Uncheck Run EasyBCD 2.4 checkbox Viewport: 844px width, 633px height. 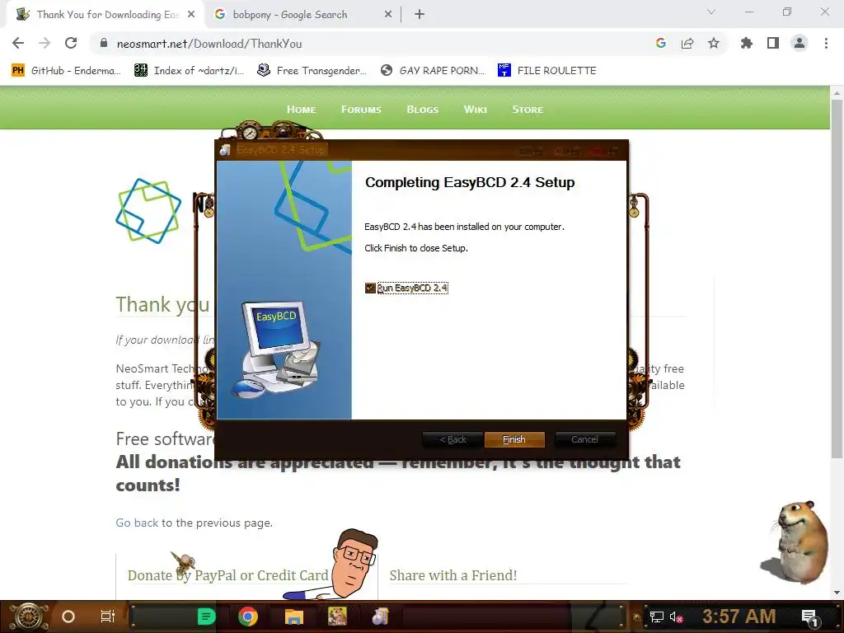pos(370,288)
